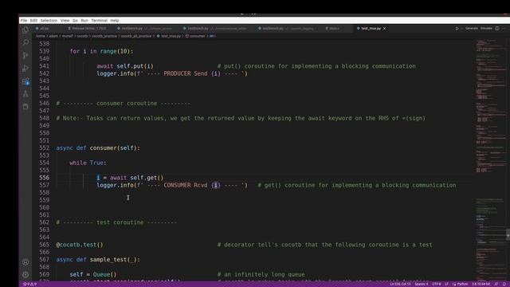Switch to the Release Notes tab

pos(87,29)
